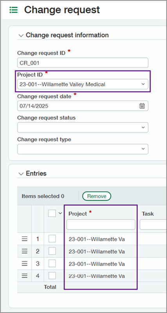
Task: Click the row 2 reorder handle icon
Action: (25, 251)
